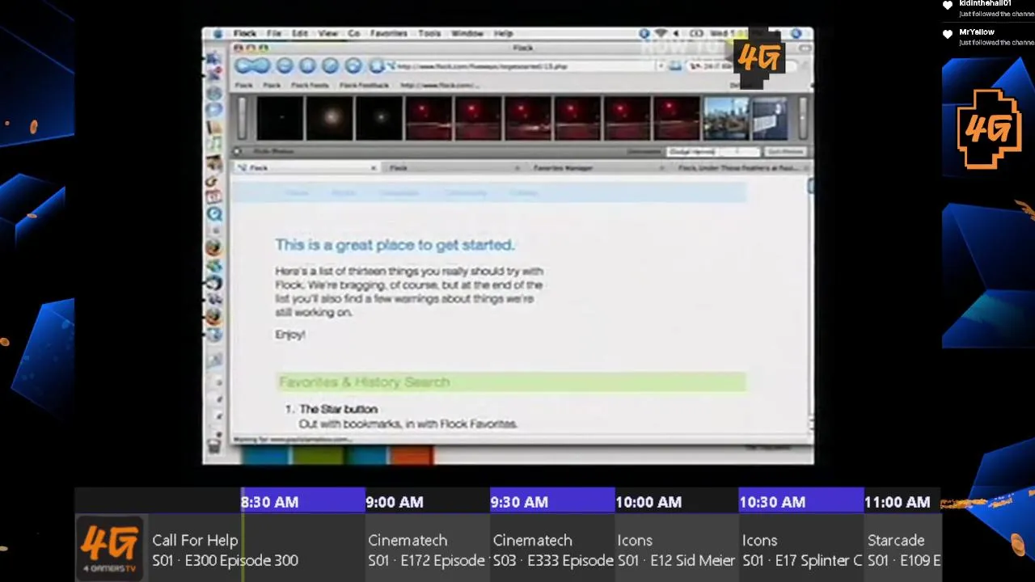Switch to the Under Those Feathers tab
The width and height of the screenshot is (1035, 582).
pyautogui.click(x=740, y=168)
